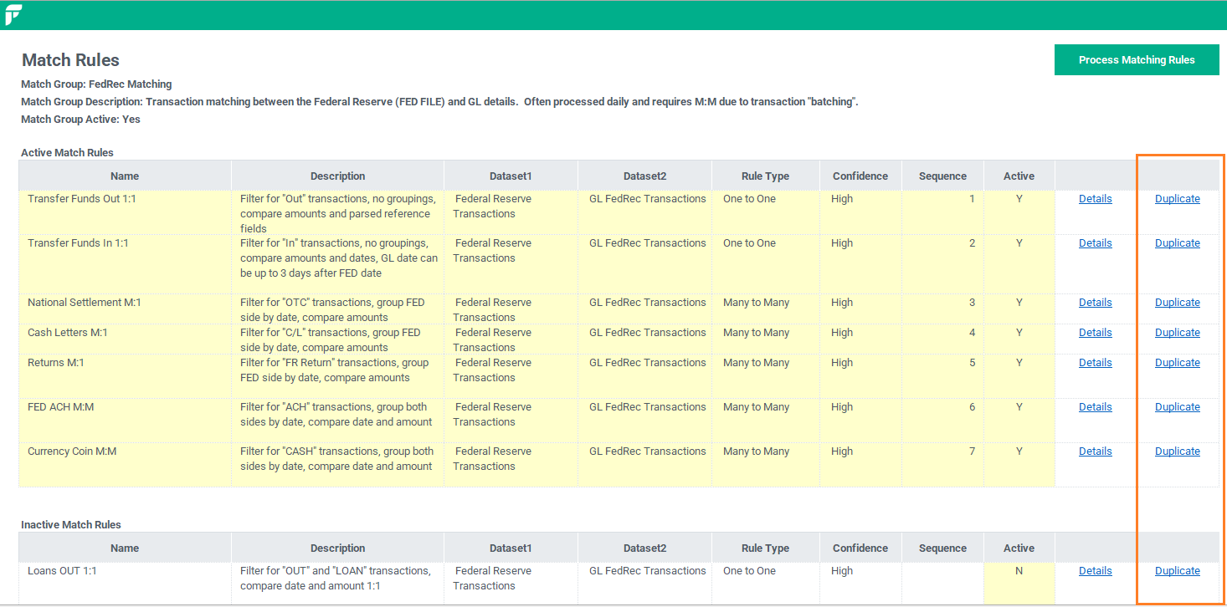Screen dimensions: 1227x607
Task: Open Details for Loans OUT 1:1
Action: [x=1095, y=571]
